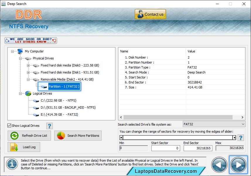Toggle the Show Logical Drives checkbox
Image resolution: width=251 pixels, height=176 pixels.
click(x=9, y=126)
